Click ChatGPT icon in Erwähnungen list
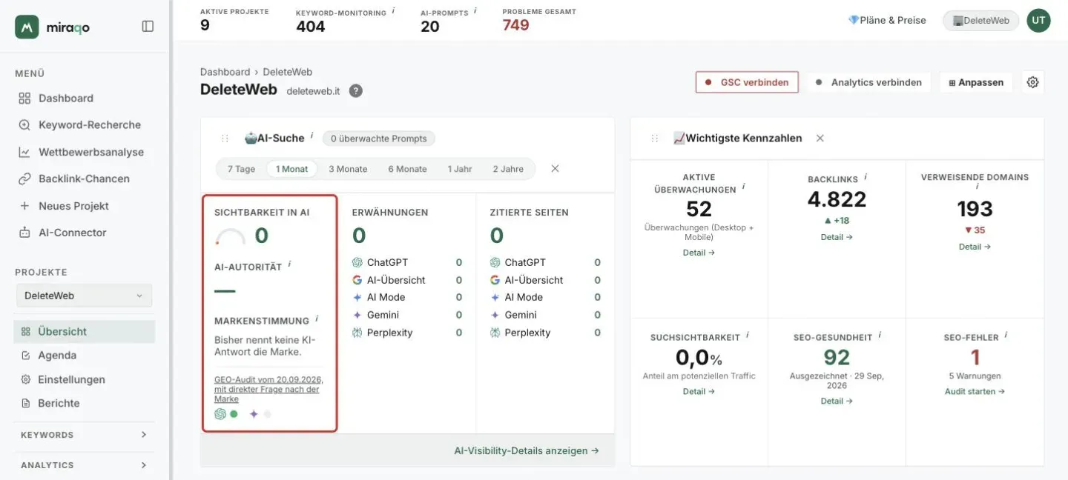Screen dimensions: 1068x480 tap(357, 262)
